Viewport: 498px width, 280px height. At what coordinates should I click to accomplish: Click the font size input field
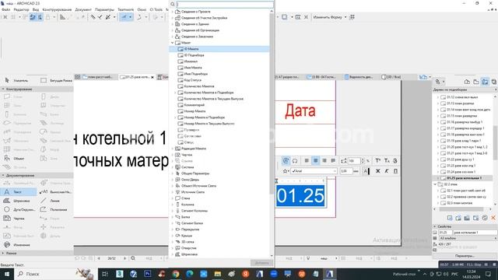click(x=345, y=171)
